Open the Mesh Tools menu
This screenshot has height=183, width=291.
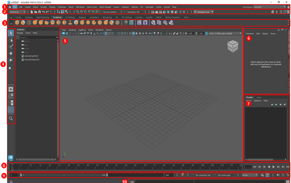[x=92, y=7]
